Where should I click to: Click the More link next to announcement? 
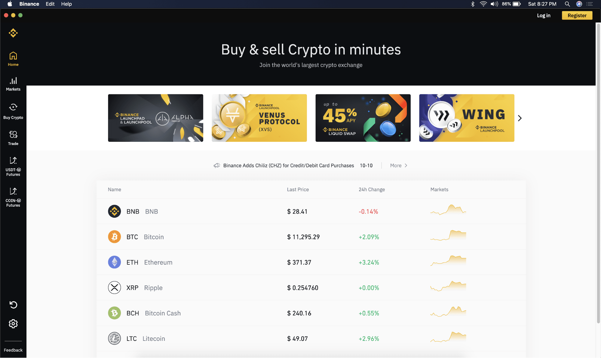pyautogui.click(x=396, y=165)
